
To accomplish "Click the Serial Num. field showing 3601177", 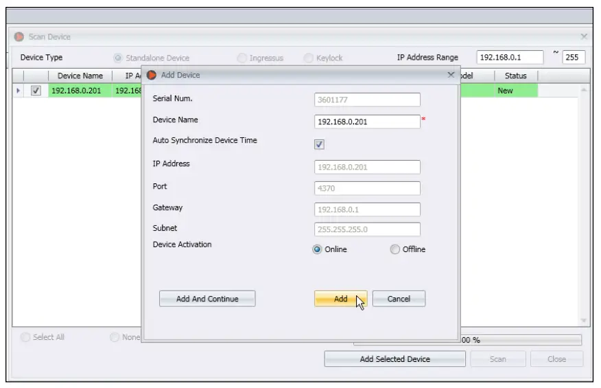I will [367, 100].
